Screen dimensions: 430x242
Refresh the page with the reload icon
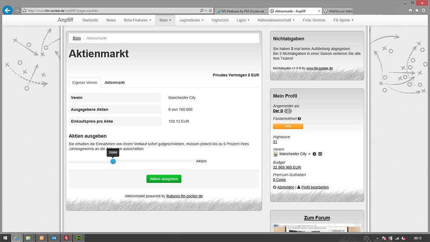211,11
